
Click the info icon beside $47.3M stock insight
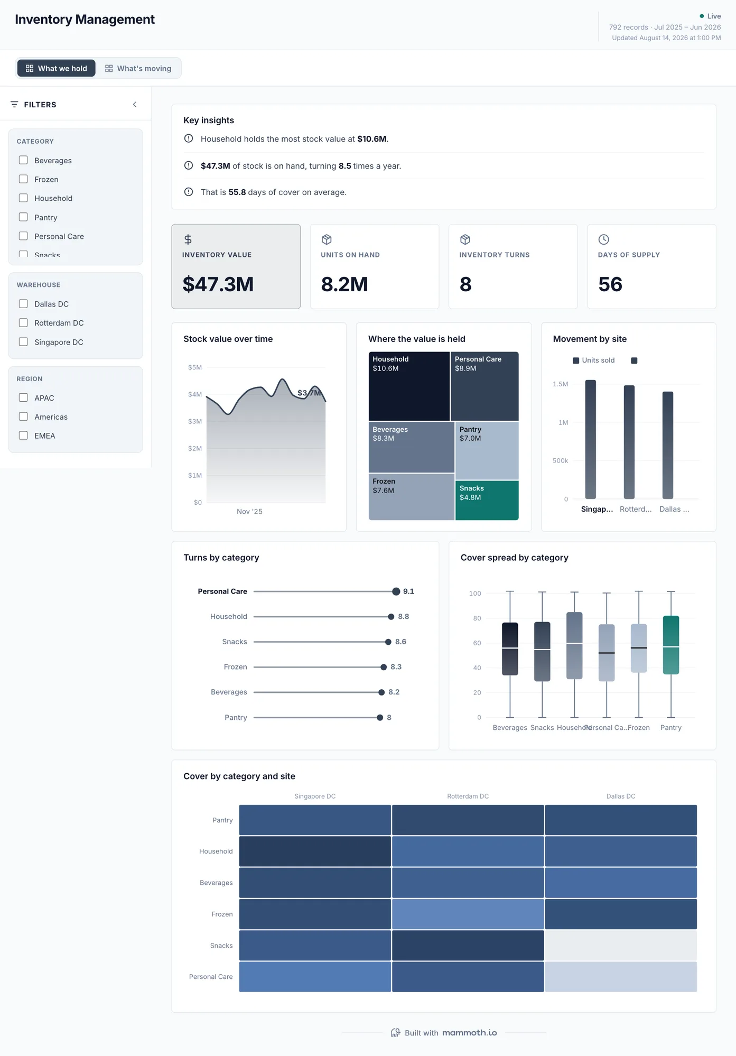(189, 165)
